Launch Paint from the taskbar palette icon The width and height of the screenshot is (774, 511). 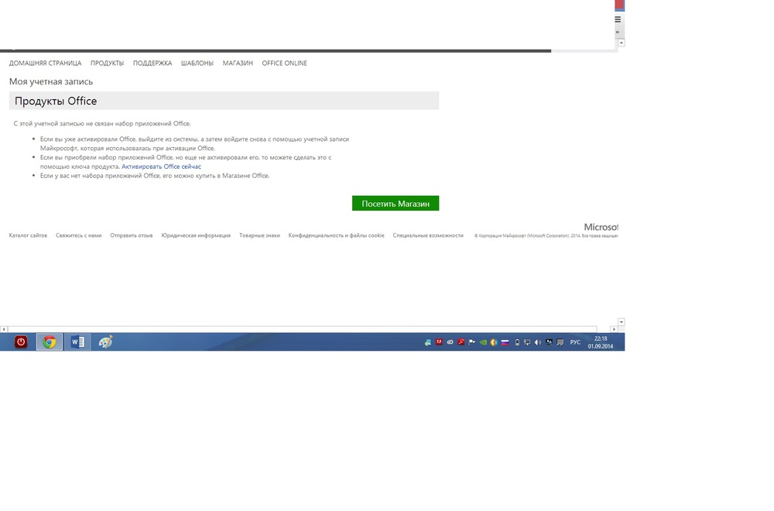pos(106,342)
